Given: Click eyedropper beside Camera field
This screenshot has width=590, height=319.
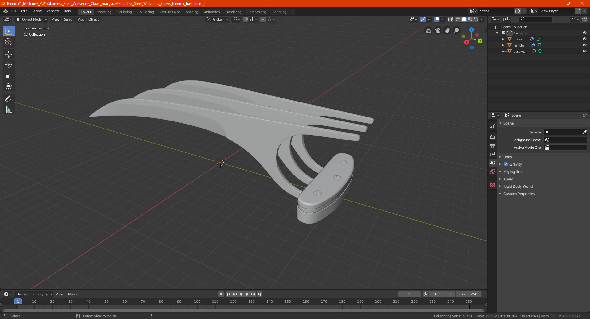Looking at the screenshot, I should [584, 132].
